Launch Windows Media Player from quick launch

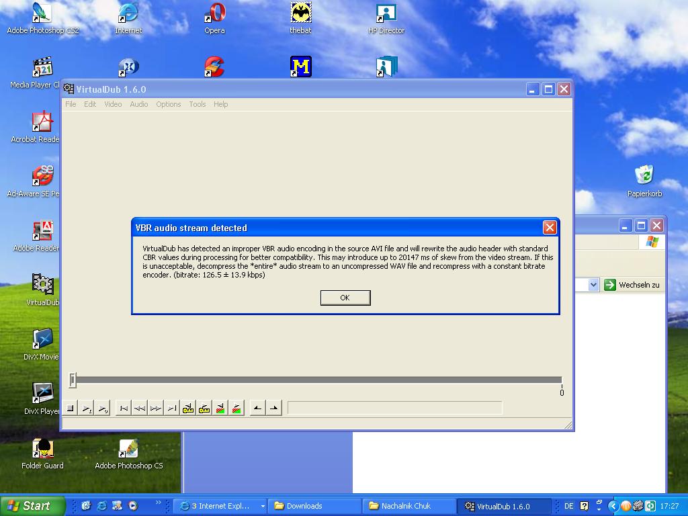tap(132, 506)
